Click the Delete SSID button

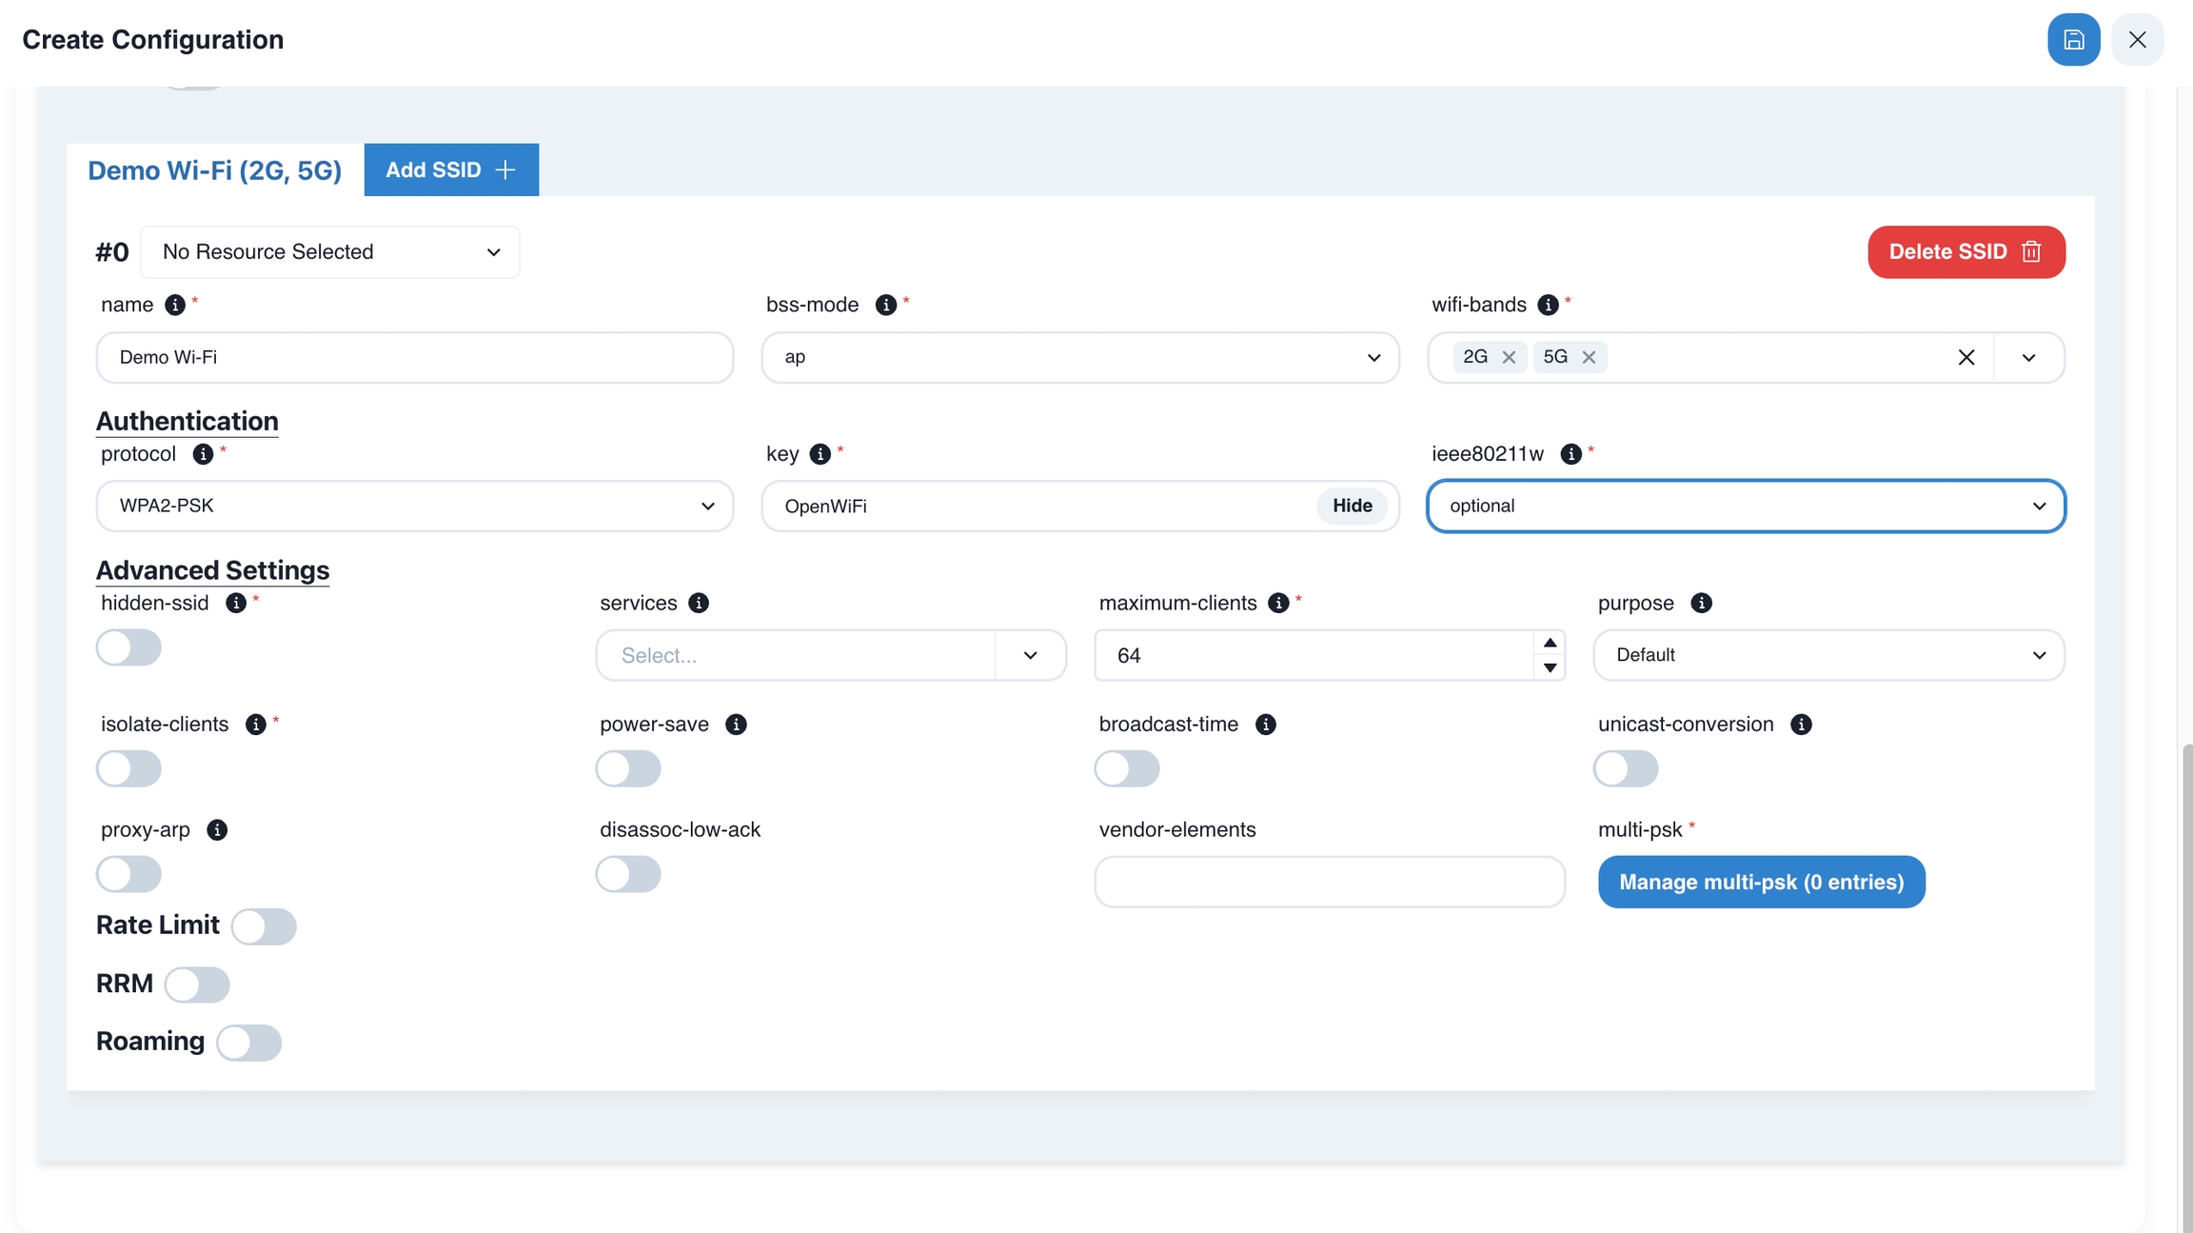pyautogui.click(x=1966, y=252)
